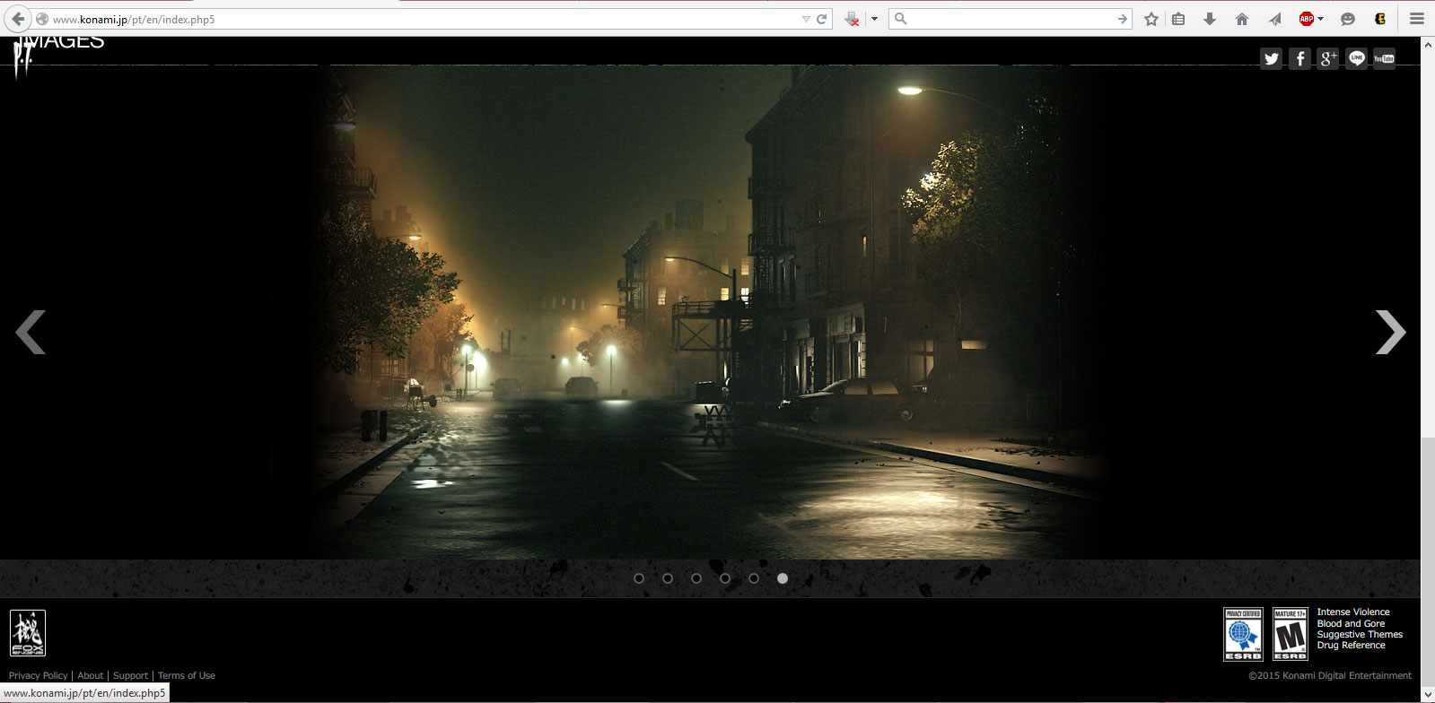
Task: Show next image with right arrow
Action: point(1390,332)
